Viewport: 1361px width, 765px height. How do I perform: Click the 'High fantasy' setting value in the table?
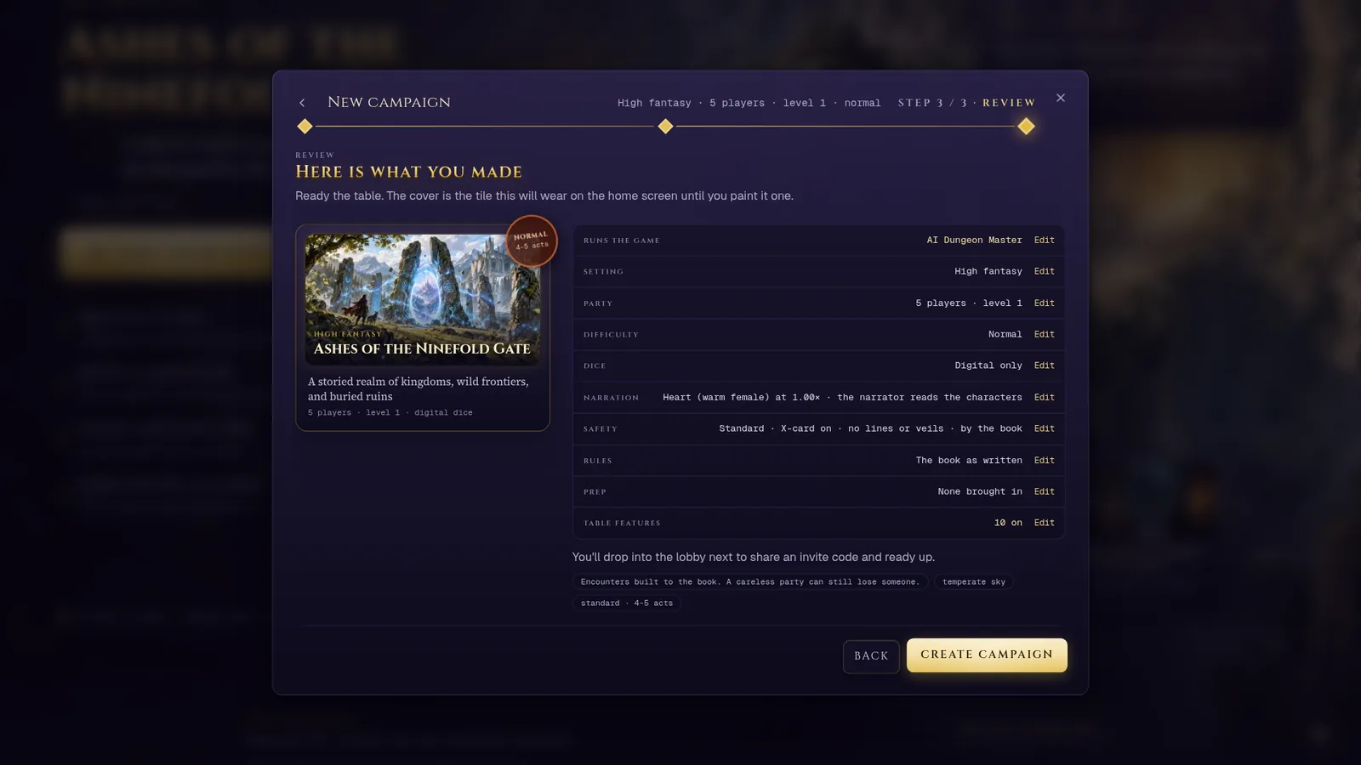click(x=988, y=272)
